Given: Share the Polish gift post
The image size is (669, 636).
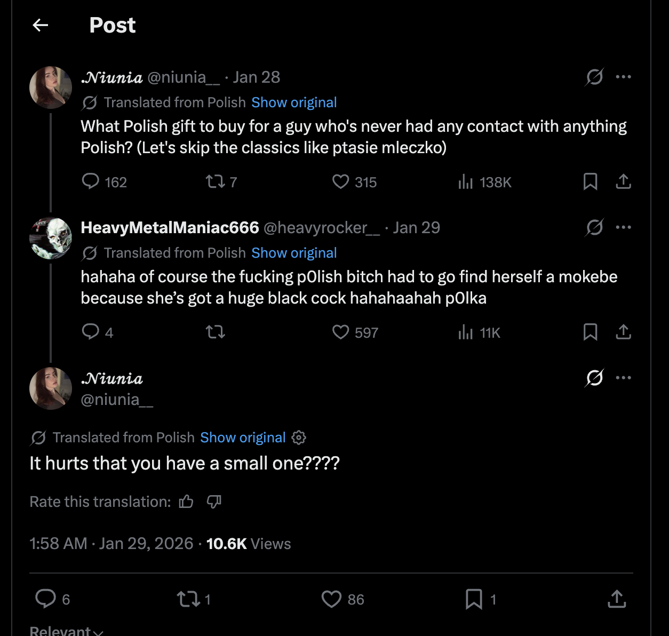Looking at the screenshot, I should click(623, 182).
